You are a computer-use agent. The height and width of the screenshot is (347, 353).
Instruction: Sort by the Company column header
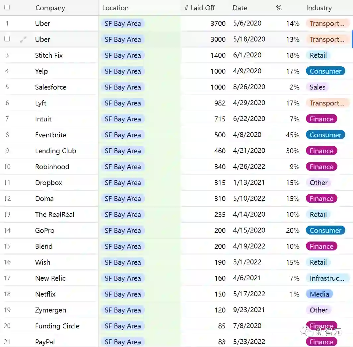point(50,8)
